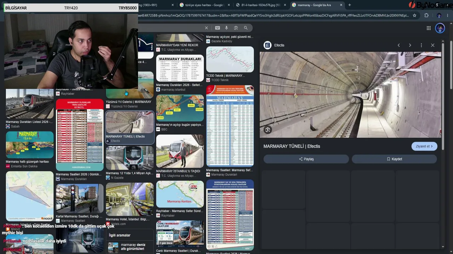Click the Ziyaret et button
The image size is (453, 254).
coord(424,146)
